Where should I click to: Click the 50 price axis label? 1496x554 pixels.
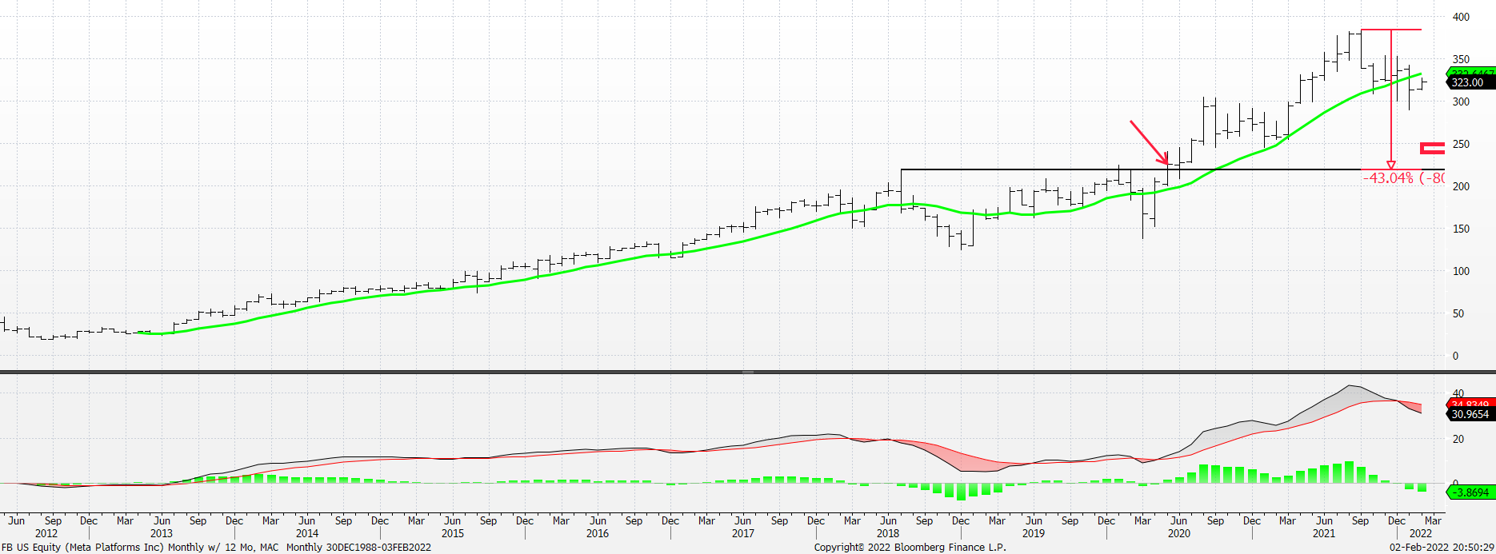pos(1459,313)
